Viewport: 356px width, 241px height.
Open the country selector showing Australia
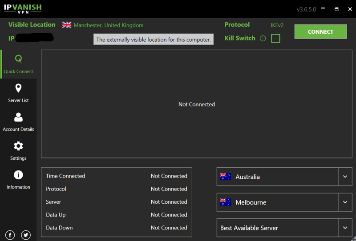click(284, 177)
